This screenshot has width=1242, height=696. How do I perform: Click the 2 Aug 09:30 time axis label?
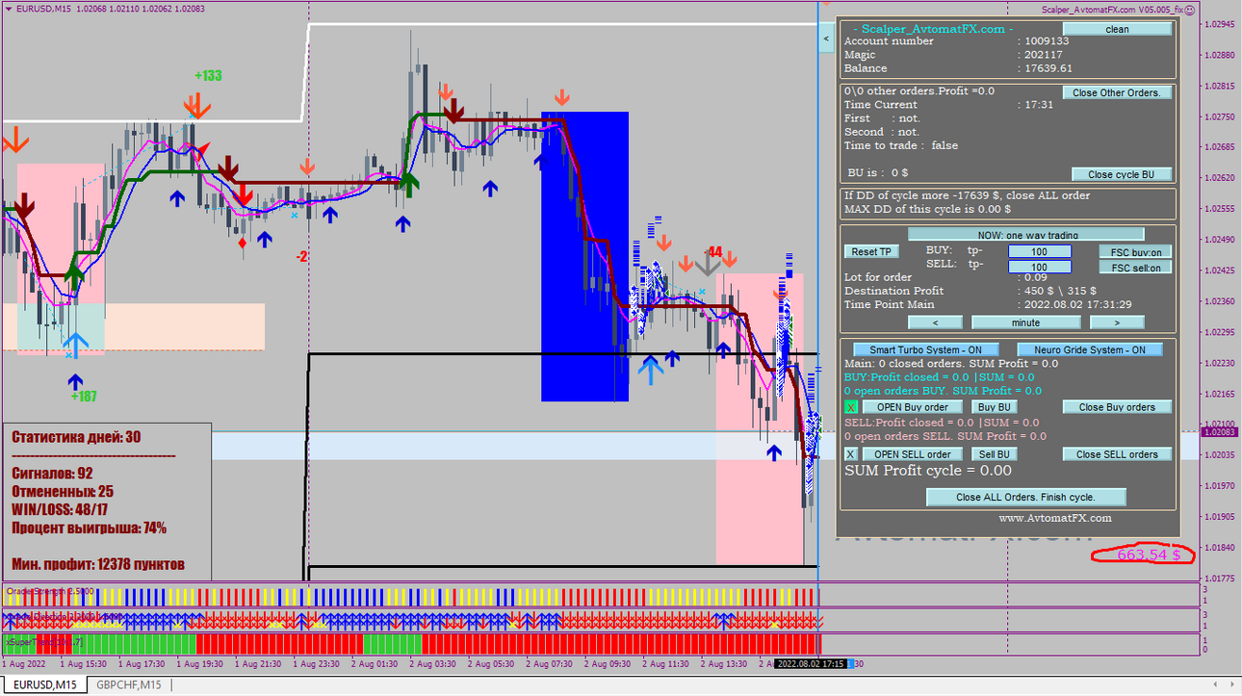point(608,664)
